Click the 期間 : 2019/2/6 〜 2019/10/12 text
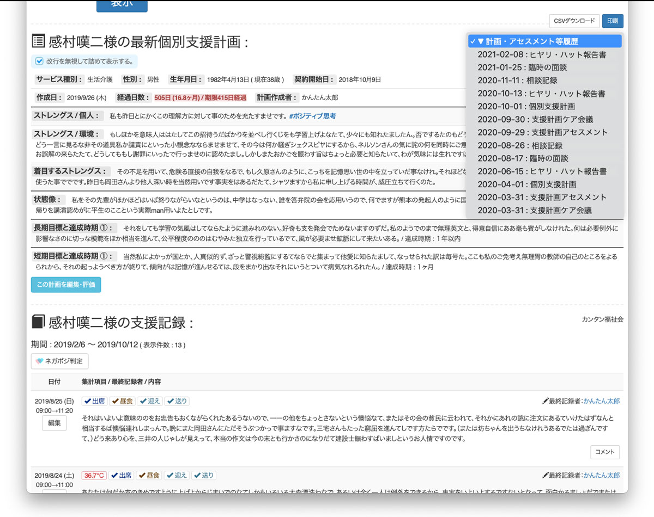654x517 pixels. tap(85, 344)
